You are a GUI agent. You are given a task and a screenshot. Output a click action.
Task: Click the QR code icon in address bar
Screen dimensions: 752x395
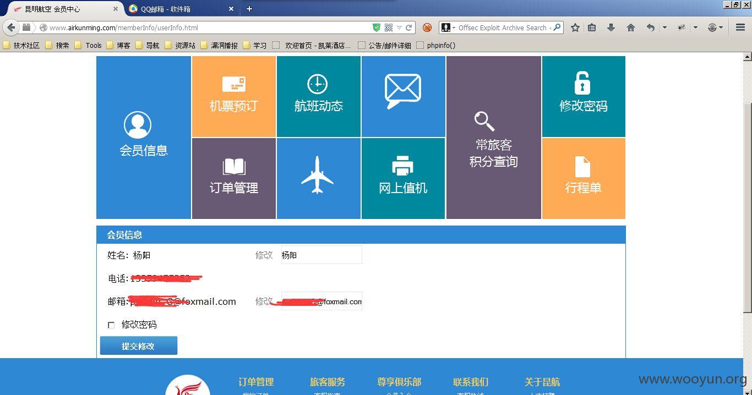pos(389,28)
